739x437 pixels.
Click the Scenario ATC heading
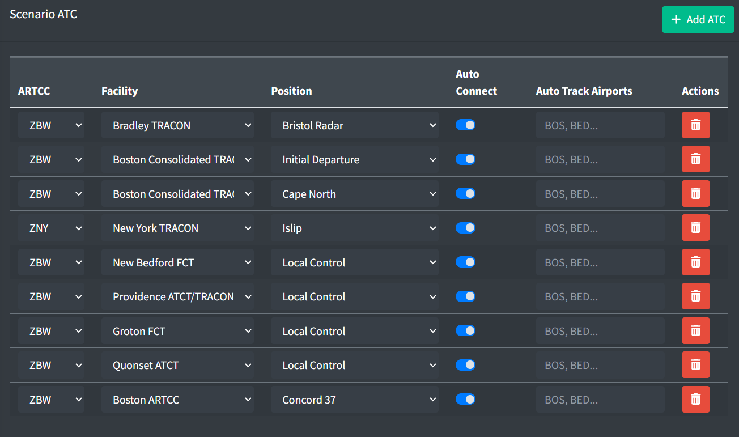tap(44, 14)
